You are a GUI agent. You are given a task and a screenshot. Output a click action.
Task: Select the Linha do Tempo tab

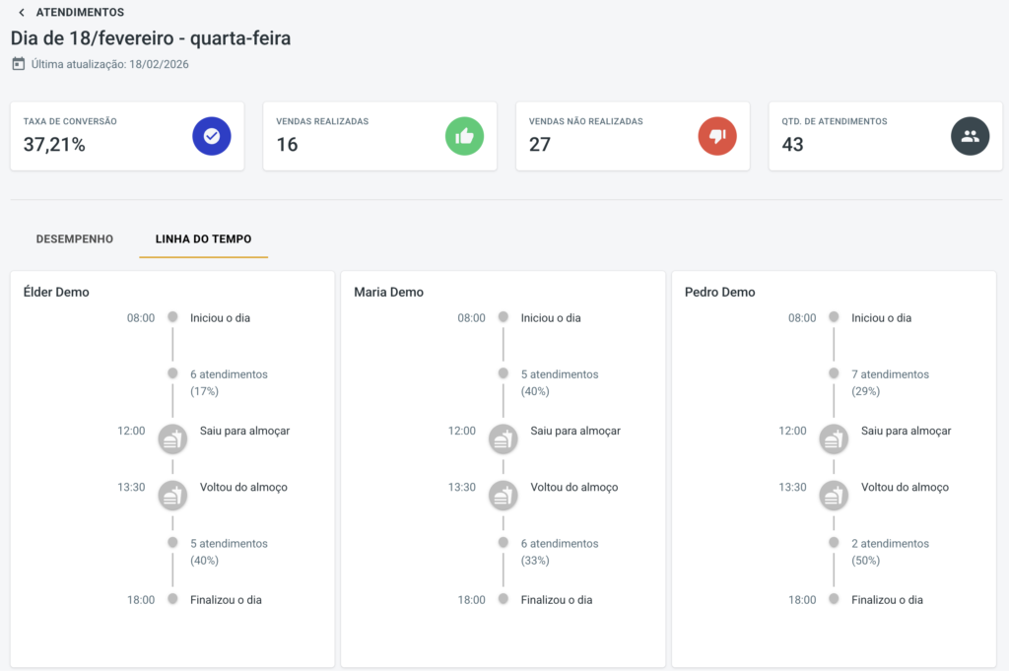pyautogui.click(x=203, y=238)
